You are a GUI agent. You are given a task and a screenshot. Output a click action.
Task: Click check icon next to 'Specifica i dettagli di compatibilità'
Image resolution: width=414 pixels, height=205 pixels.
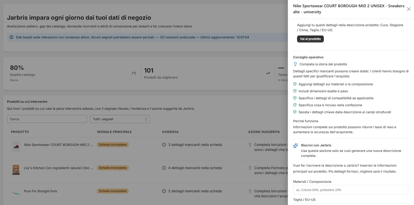point(295,98)
